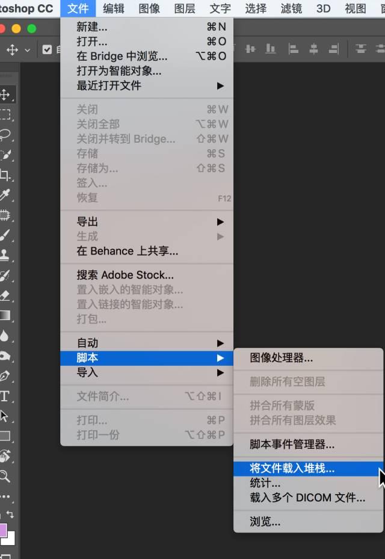Select the Patch healing tool
385x559 pixels.
pyautogui.click(x=5, y=215)
